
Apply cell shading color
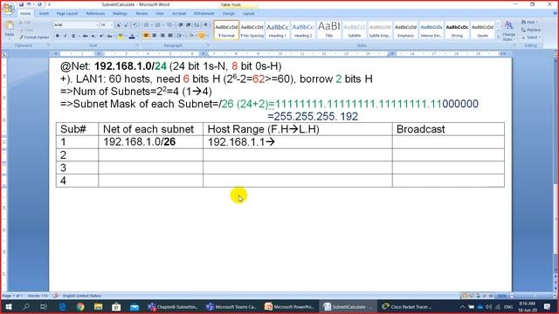191,36
